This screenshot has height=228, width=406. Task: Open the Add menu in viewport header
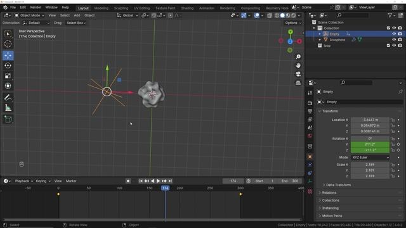77,15
